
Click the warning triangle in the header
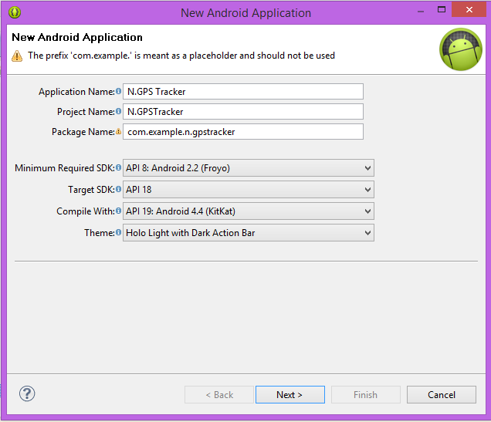(17, 56)
